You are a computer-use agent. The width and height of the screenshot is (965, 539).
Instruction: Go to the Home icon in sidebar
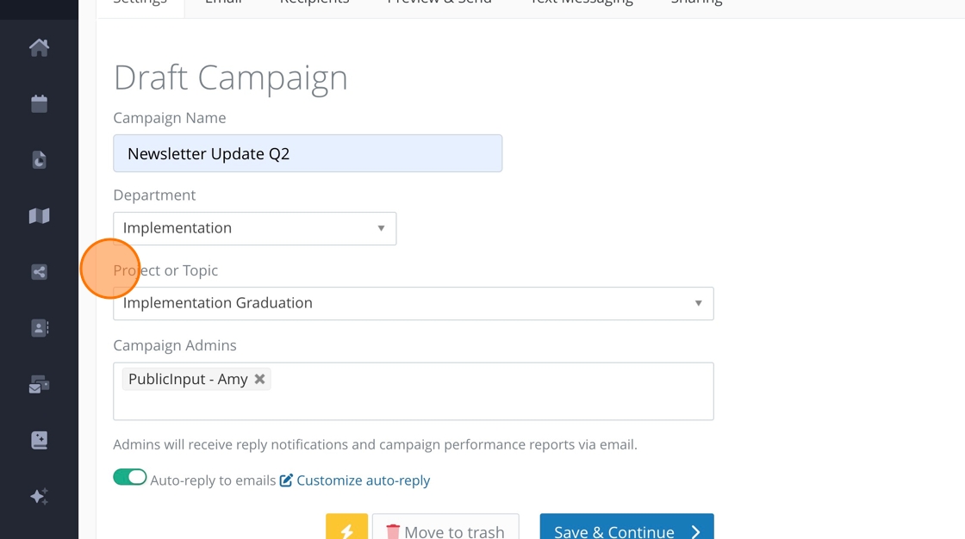tap(39, 47)
